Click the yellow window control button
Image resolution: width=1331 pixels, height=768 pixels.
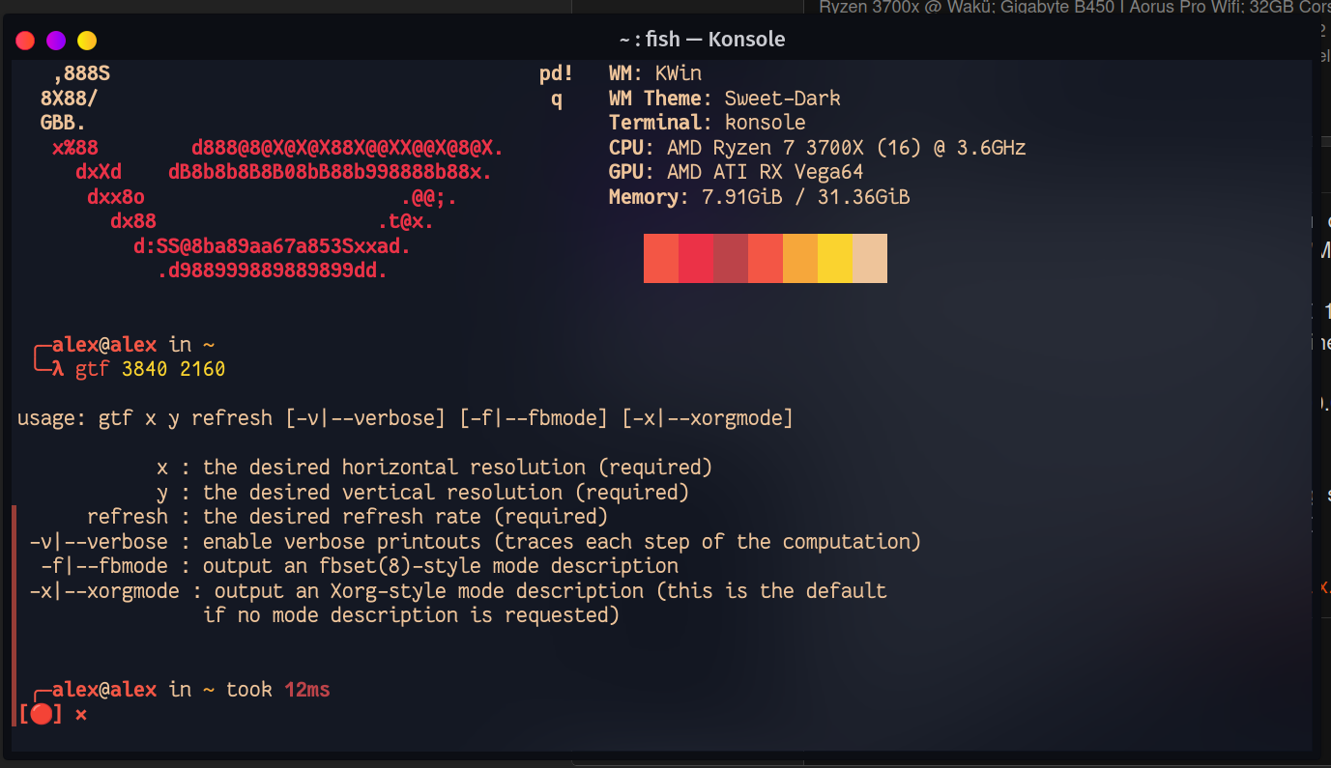pyautogui.click(x=87, y=41)
